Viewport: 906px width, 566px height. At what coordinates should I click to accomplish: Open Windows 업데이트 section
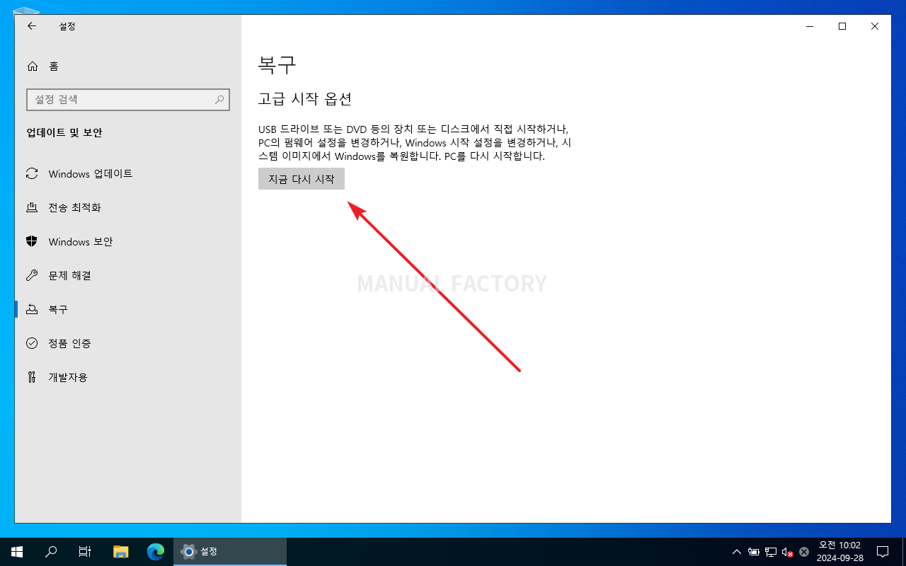click(x=127, y=173)
